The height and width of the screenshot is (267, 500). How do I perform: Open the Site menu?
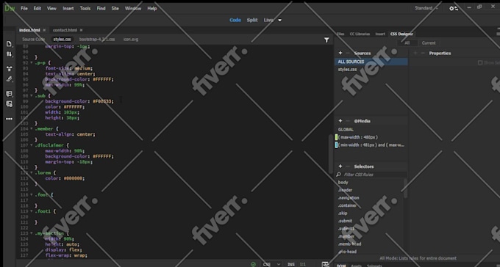tap(115, 9)
